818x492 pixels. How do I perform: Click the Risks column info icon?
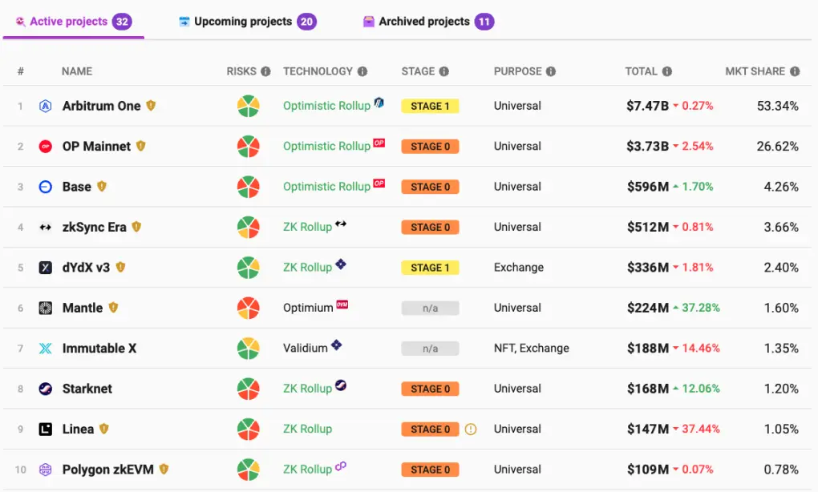coord(265,71)
